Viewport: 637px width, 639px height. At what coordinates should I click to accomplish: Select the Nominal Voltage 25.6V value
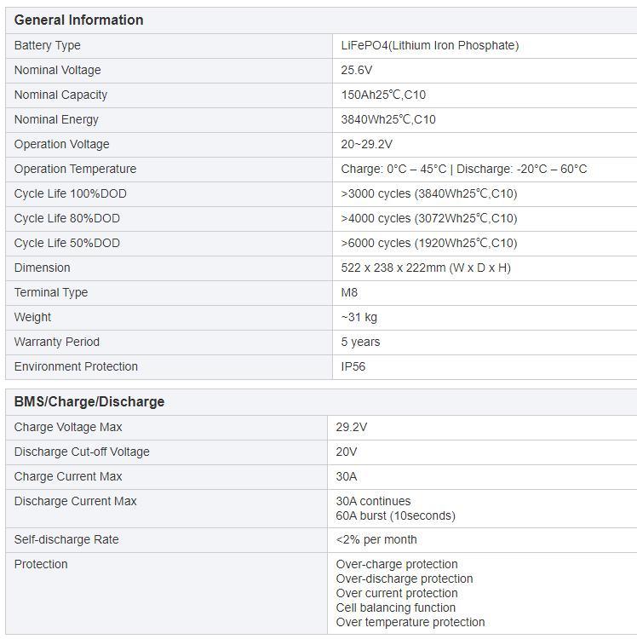pyautogui.click(x=357, y=70)
